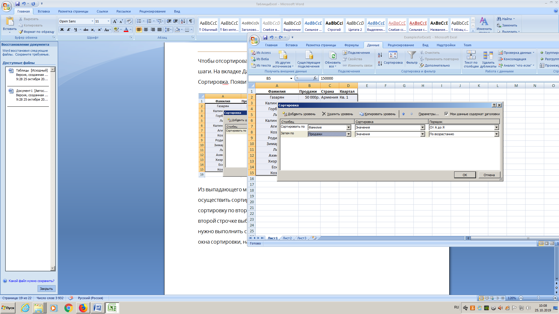Viewport: 559px width, 314px height.
Task: Open first row Значения sort-on dropdown
Action: pos(422,127)
